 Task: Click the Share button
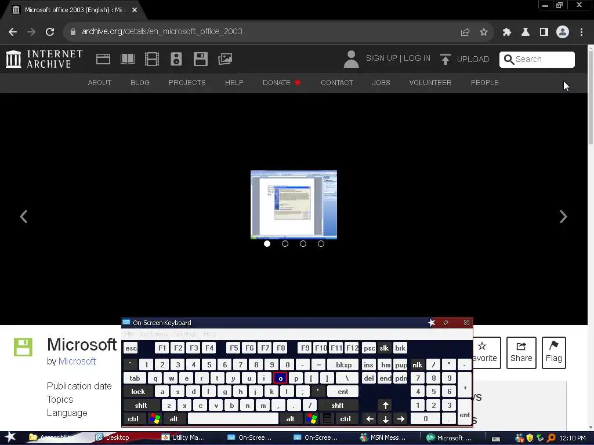point(521,353)
